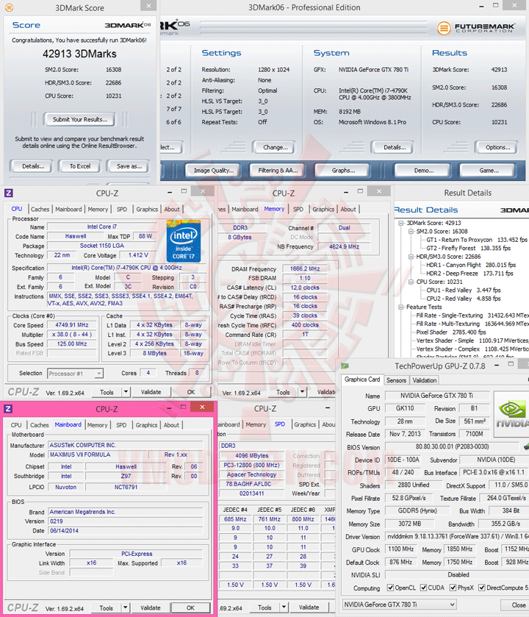Open the Sensors tab in GPU-Z
This screenshot has width=529, height=617.
[396, 380]
